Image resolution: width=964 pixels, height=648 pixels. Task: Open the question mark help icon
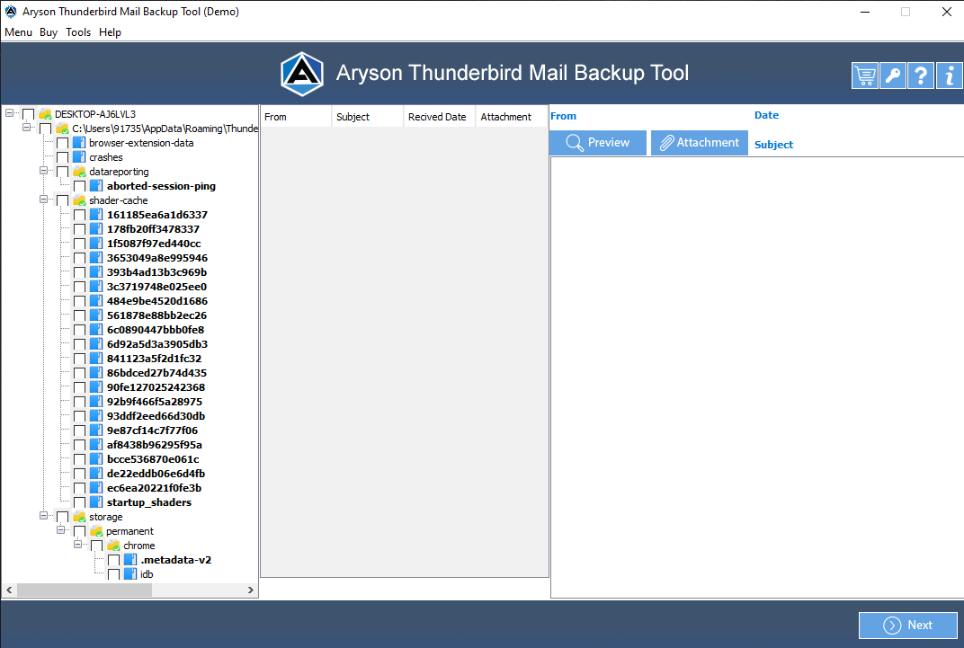(921, 75)
